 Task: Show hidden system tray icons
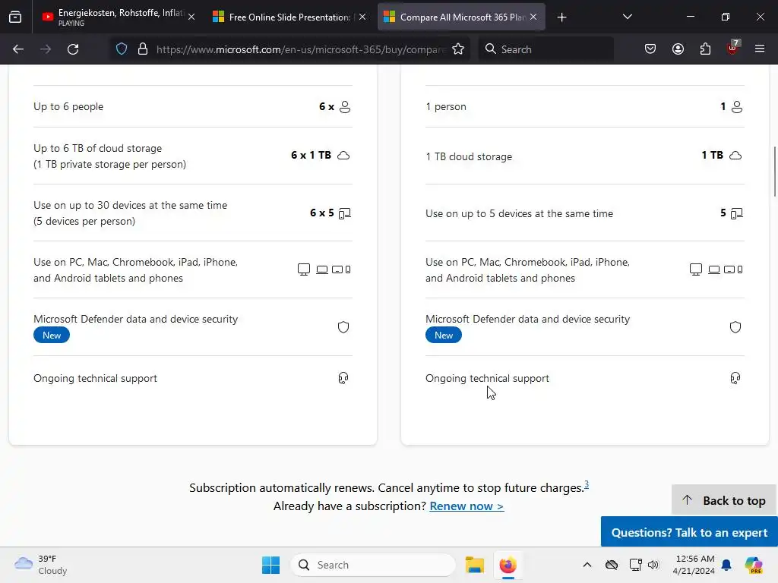coord(587,565)
